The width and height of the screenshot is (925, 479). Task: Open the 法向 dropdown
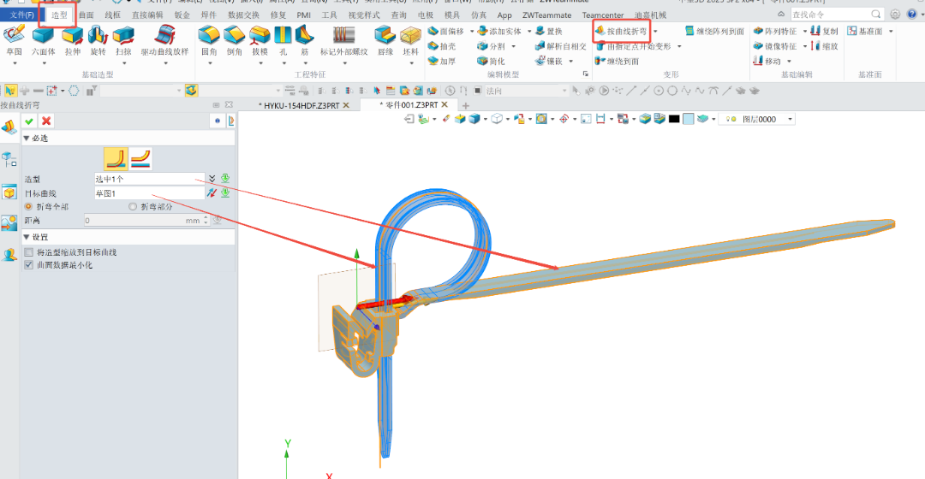click(x=564, y=91)
